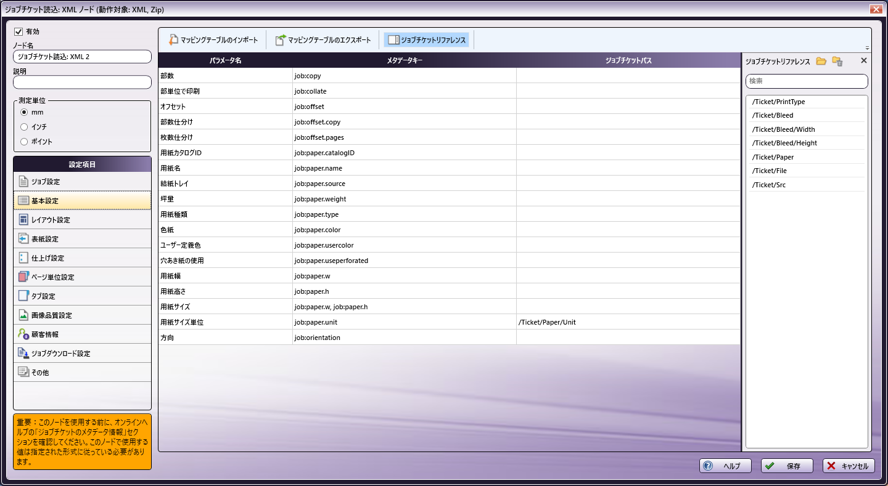
Task: Click the 検索 search field
Action: pos(807,81)
